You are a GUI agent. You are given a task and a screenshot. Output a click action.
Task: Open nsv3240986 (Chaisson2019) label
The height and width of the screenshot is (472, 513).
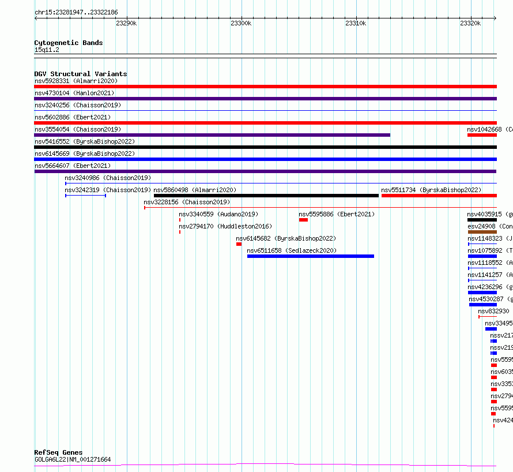click(108, 178)
